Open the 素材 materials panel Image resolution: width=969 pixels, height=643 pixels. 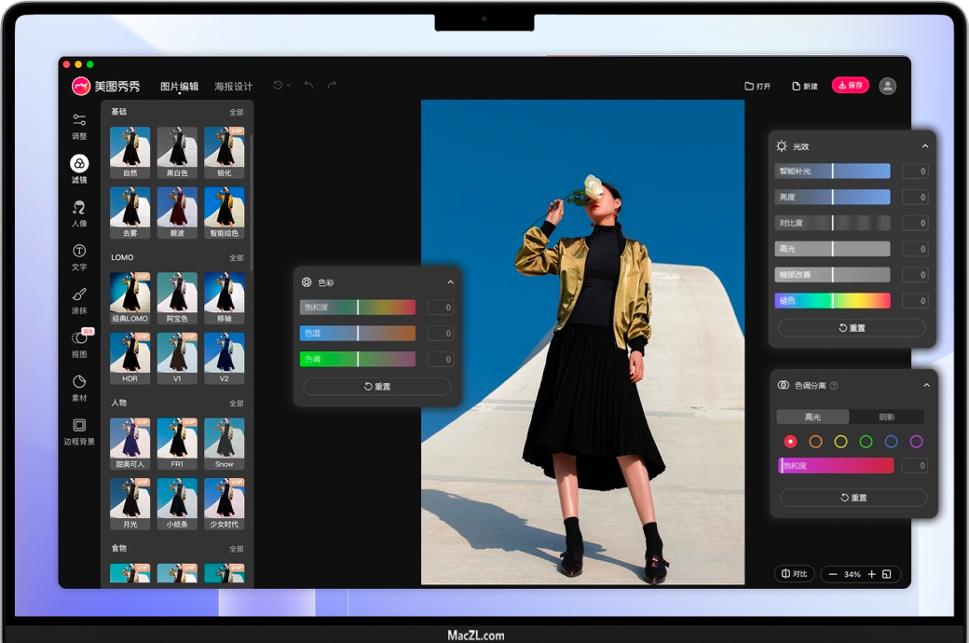[x=79, y=387]
